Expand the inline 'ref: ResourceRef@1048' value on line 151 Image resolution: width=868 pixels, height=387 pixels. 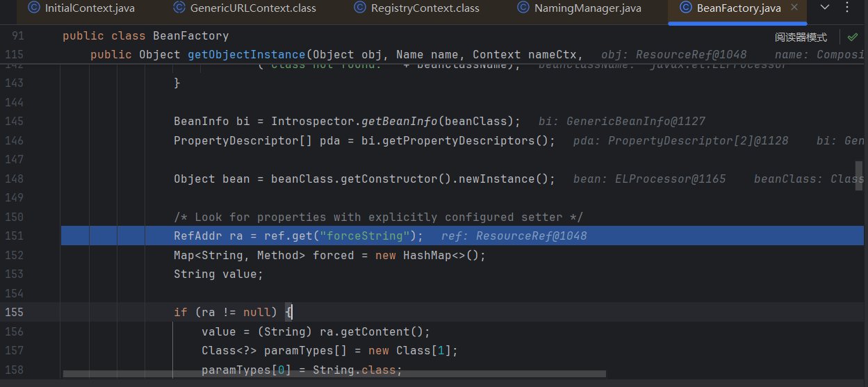(514, 236)
